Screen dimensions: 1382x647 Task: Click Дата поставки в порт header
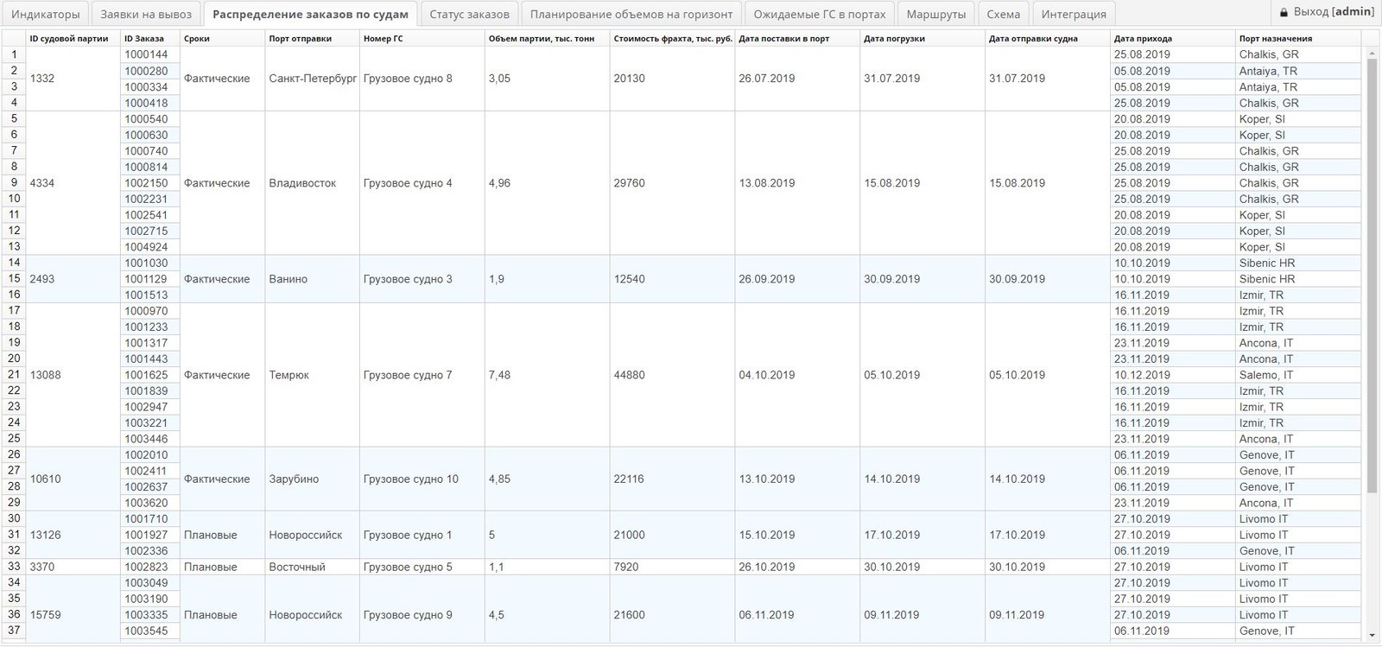pos(797,38)
